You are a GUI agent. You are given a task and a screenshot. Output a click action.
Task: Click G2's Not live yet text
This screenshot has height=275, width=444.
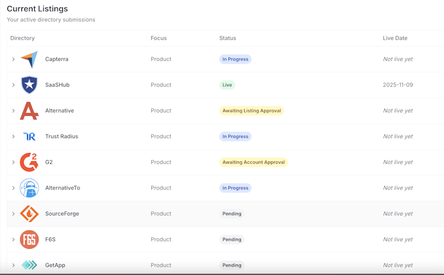[x=398, y=162]
